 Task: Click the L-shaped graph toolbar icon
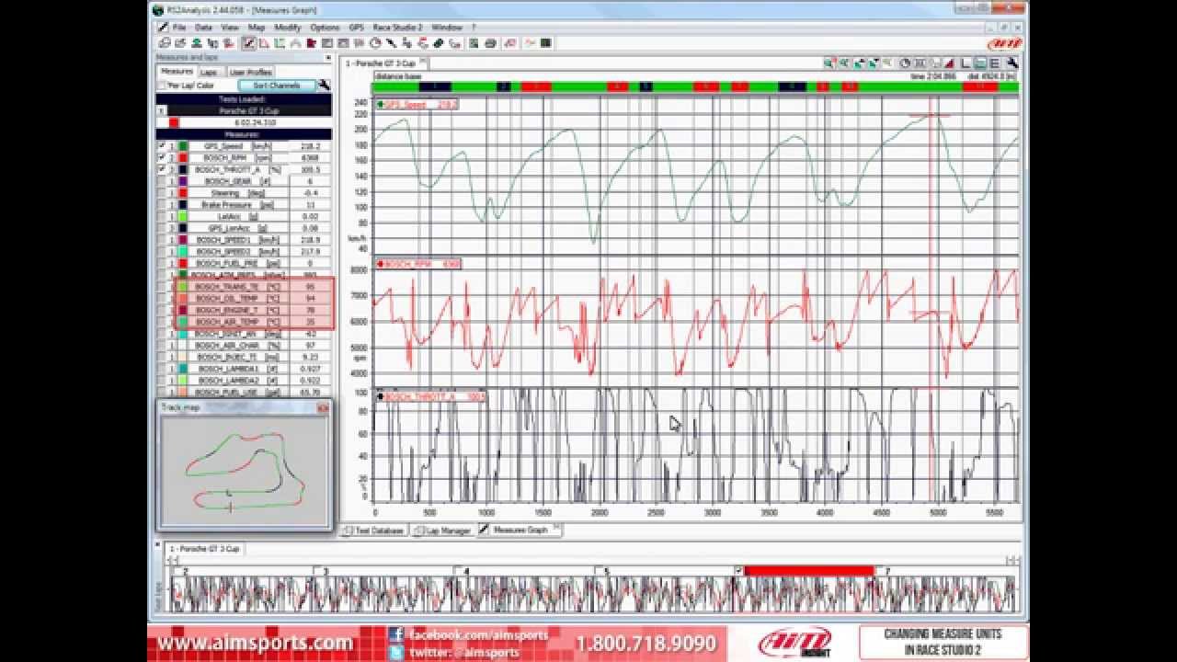(965, 63)
